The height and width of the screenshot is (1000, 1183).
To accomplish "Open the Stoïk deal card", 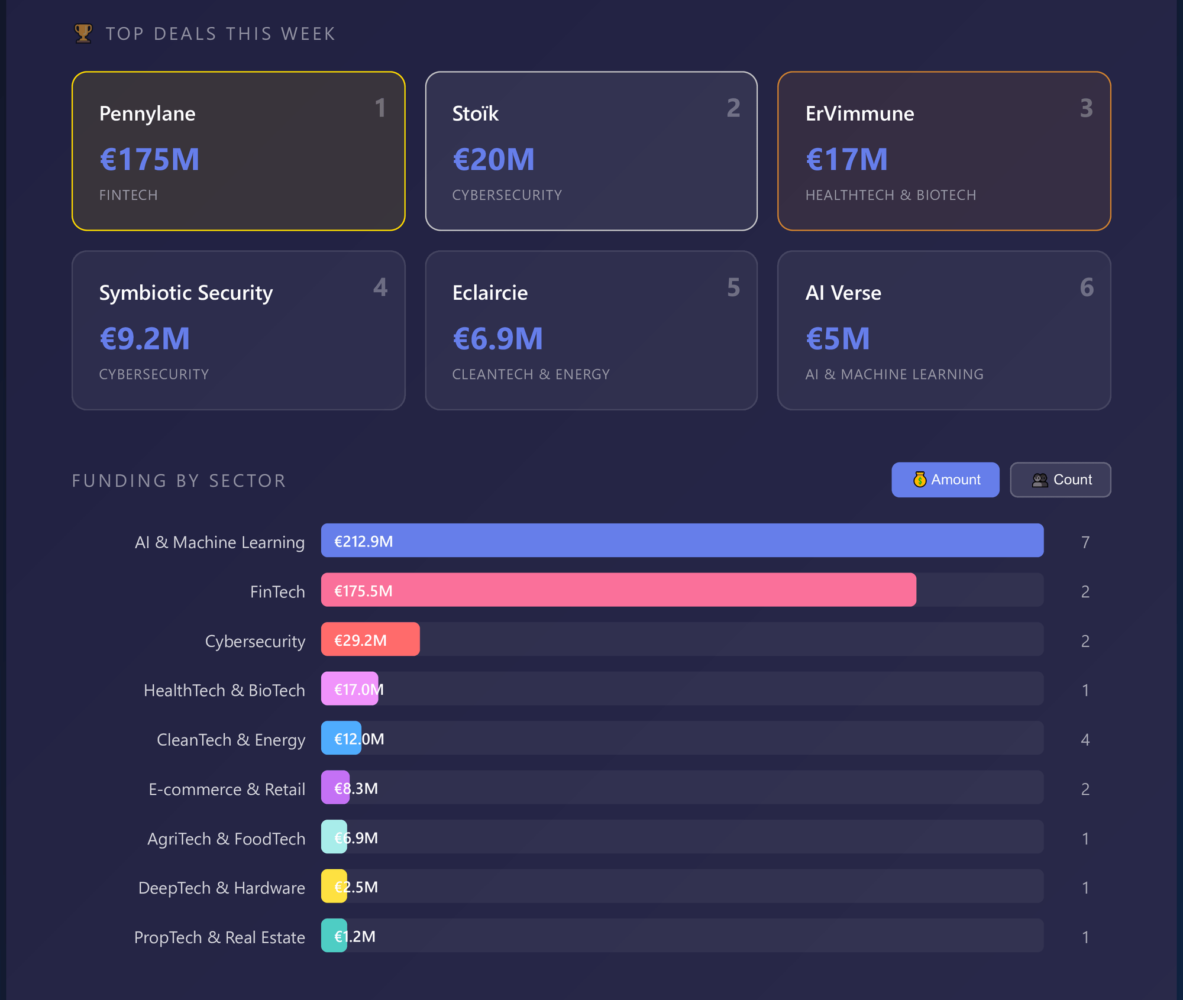I will [591, 151].
